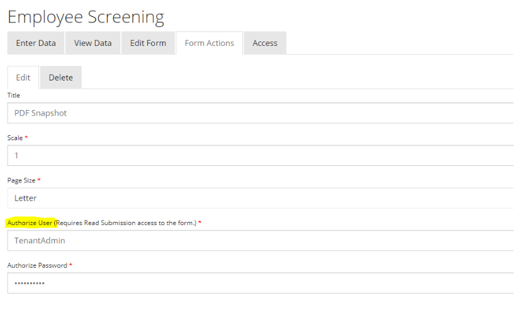Focus the Scale input field
This screenshot has width=528, height=325.
point(261,155)
